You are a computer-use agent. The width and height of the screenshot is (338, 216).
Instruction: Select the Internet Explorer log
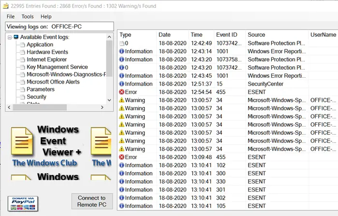click(x=46, y=59)
